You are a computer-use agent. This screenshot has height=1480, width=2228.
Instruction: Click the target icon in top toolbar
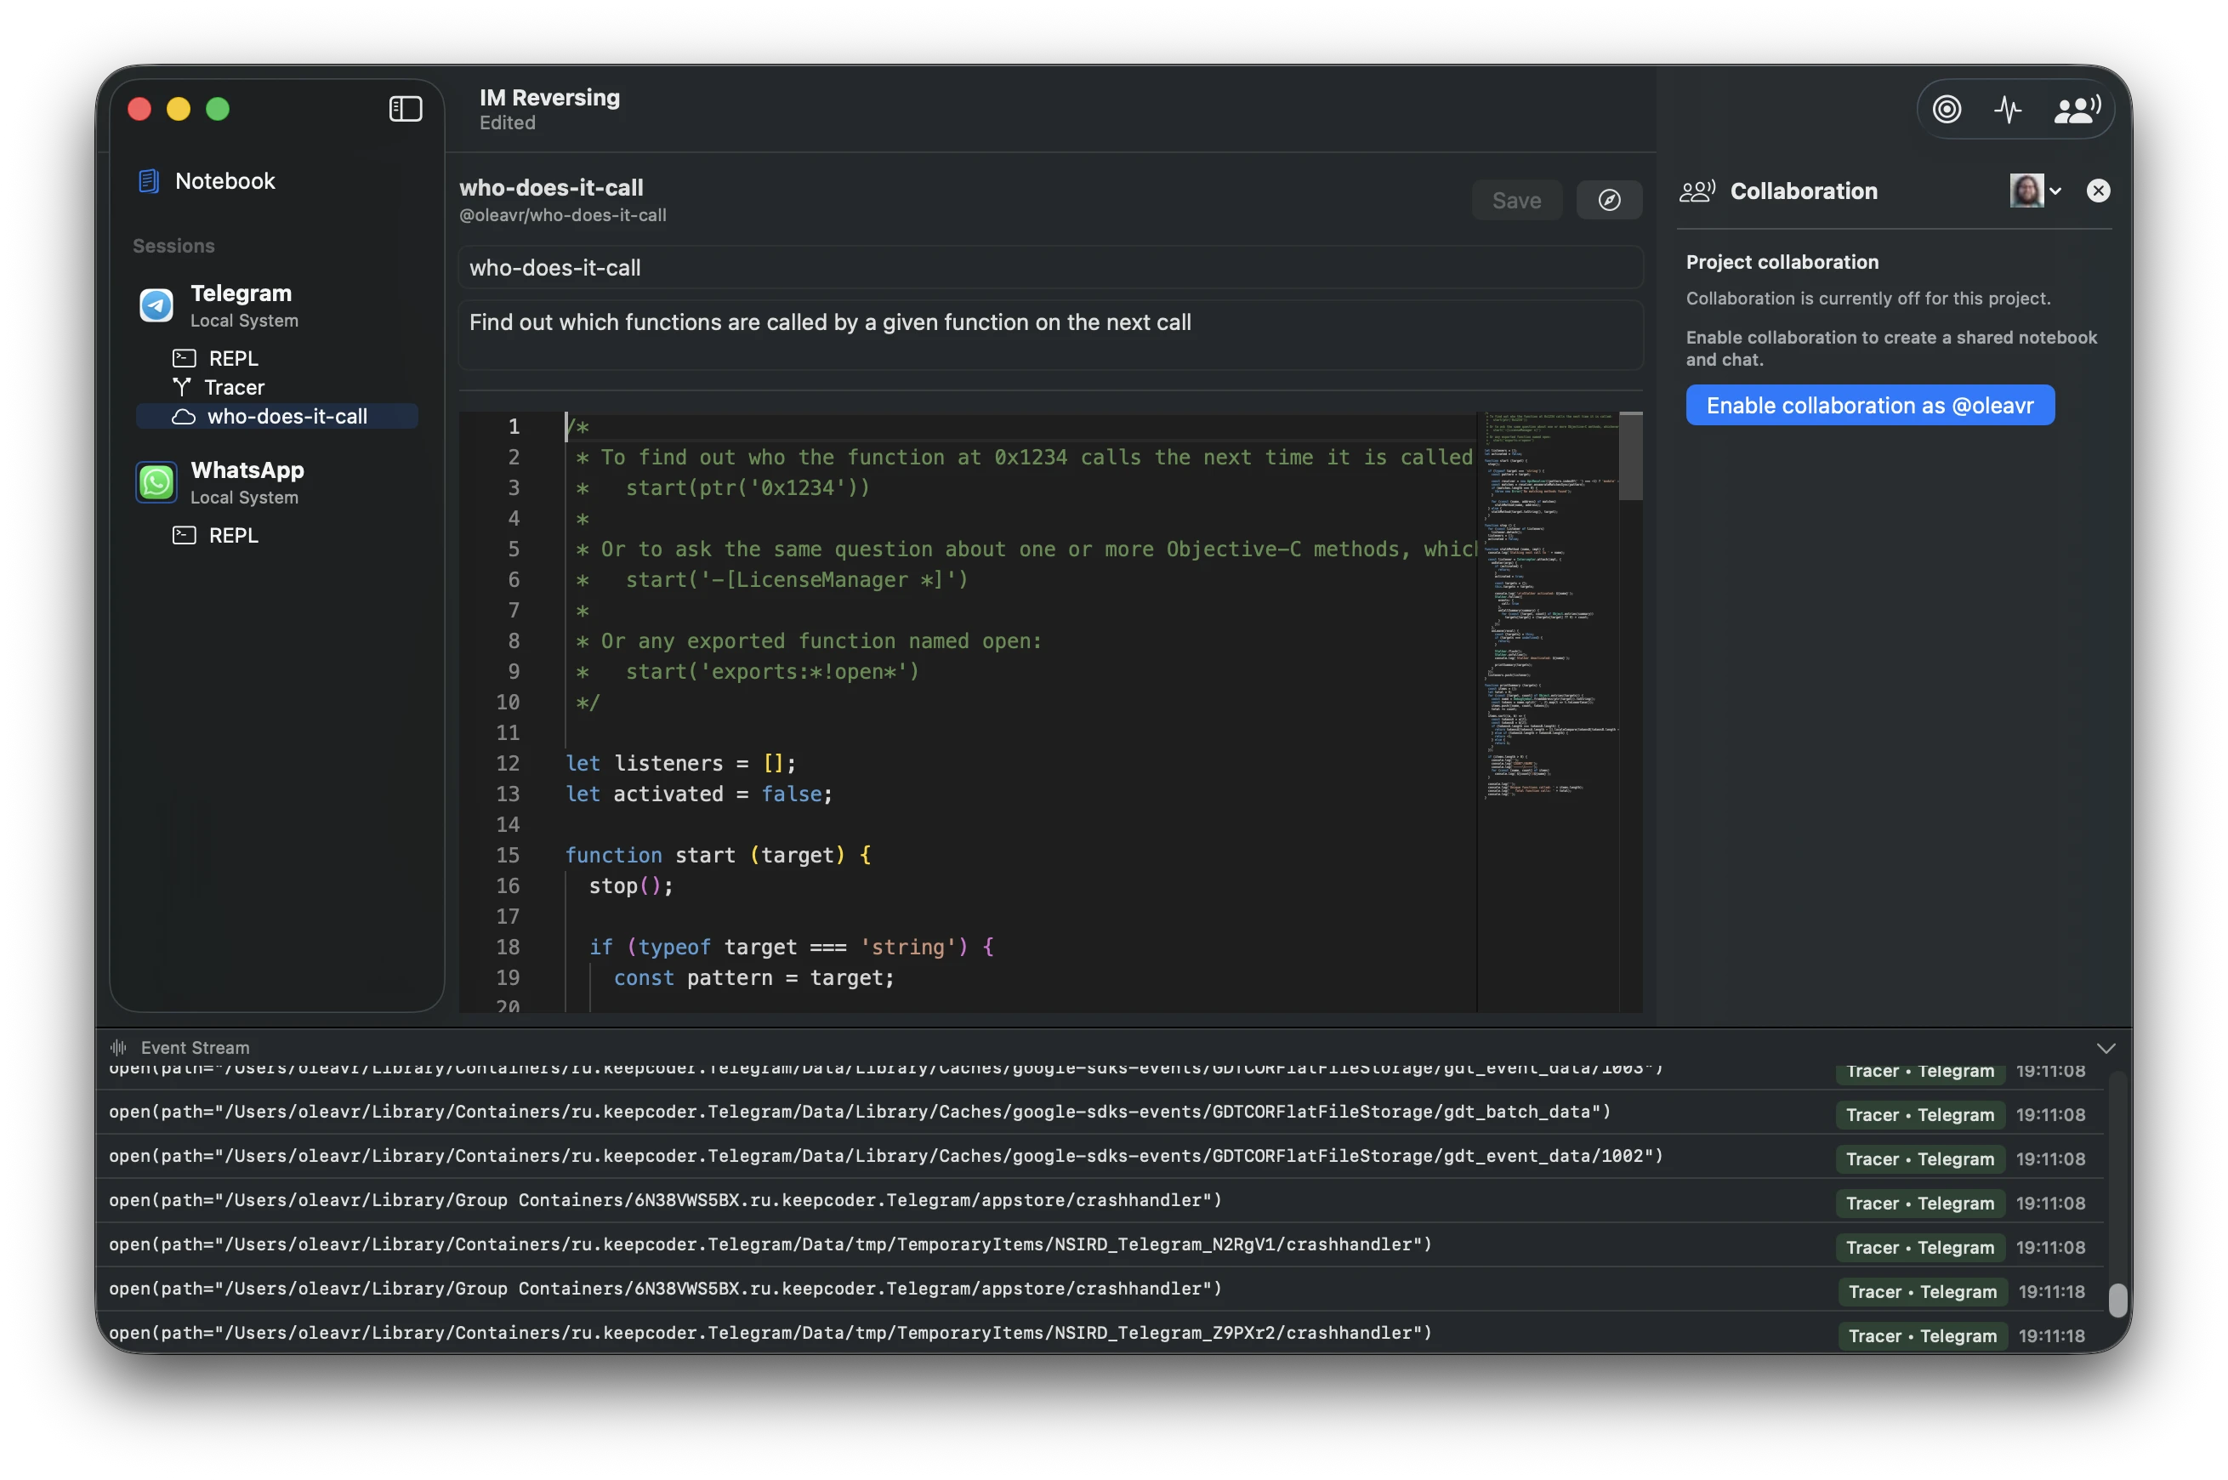pos(1947,110)
